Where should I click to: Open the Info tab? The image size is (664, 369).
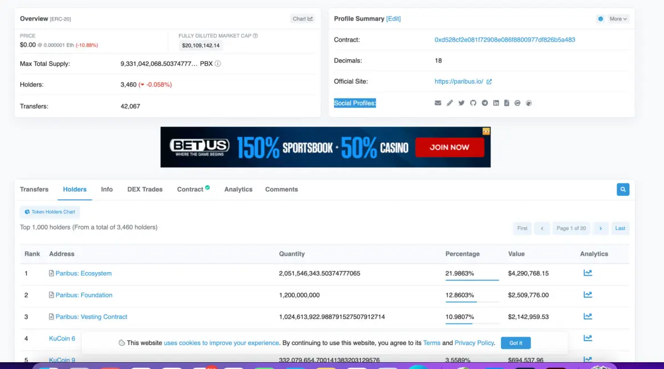tap(107, 189)
